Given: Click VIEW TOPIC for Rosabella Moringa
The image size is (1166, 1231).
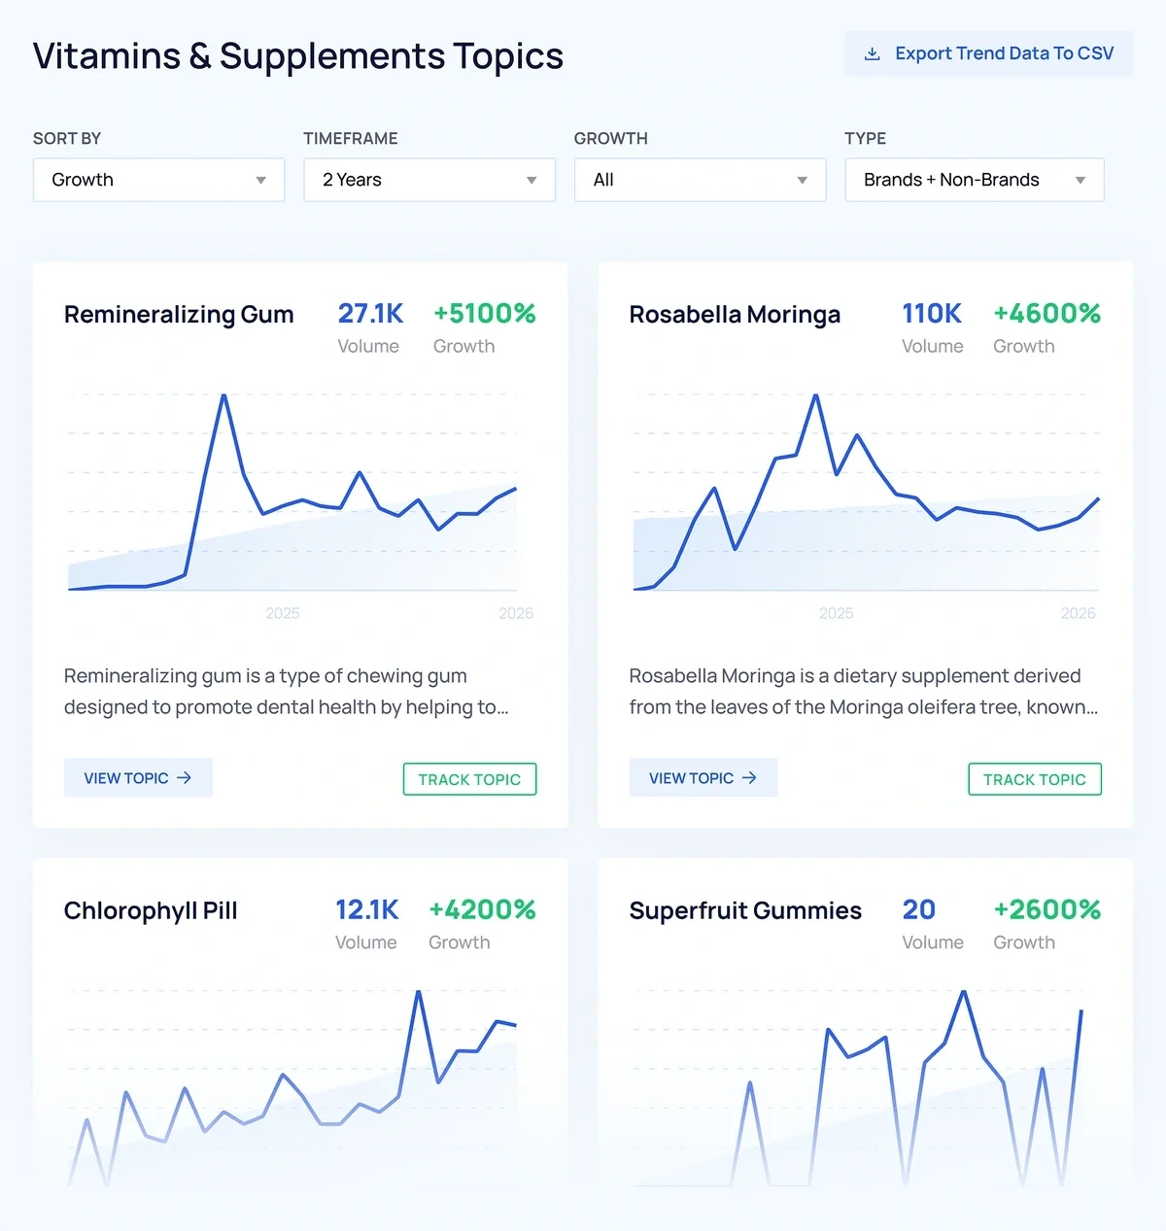Looking at the screenshot, I should point(703,777).
